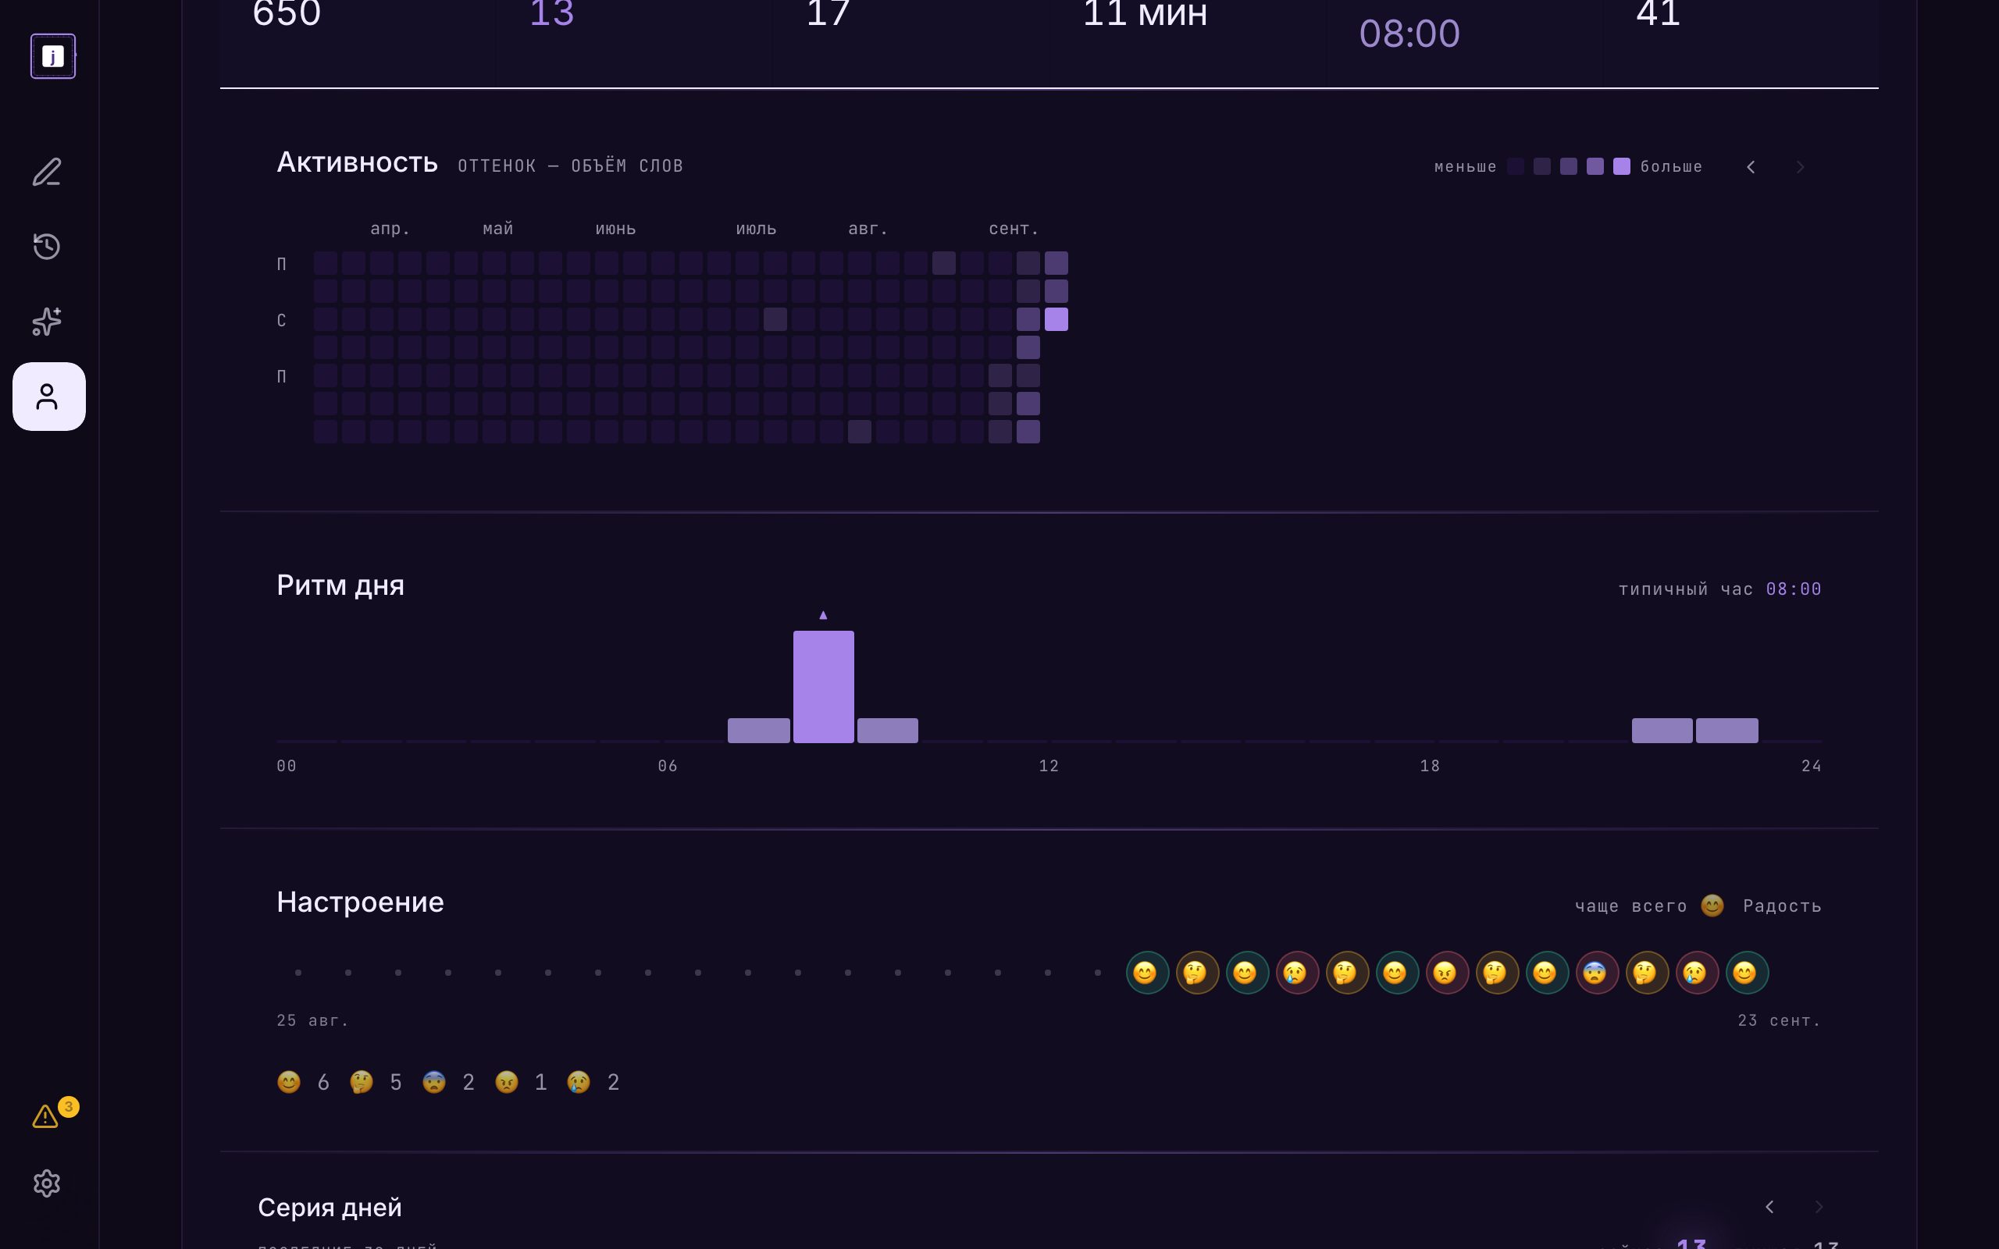Click the Настроение heading
This screenshot has height=1249, width=1999.
click(x=360, y=902)
